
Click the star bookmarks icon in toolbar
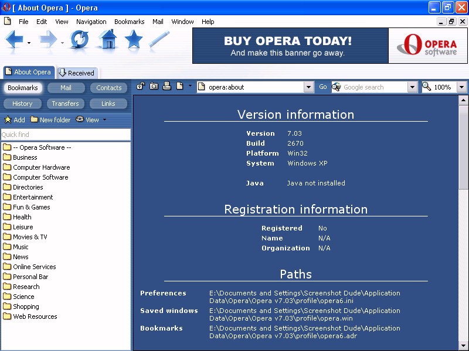[134, 40]
